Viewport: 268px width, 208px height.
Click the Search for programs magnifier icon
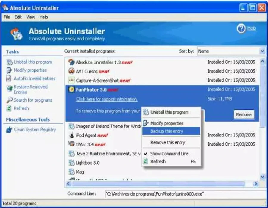click(x=10, y=100)
